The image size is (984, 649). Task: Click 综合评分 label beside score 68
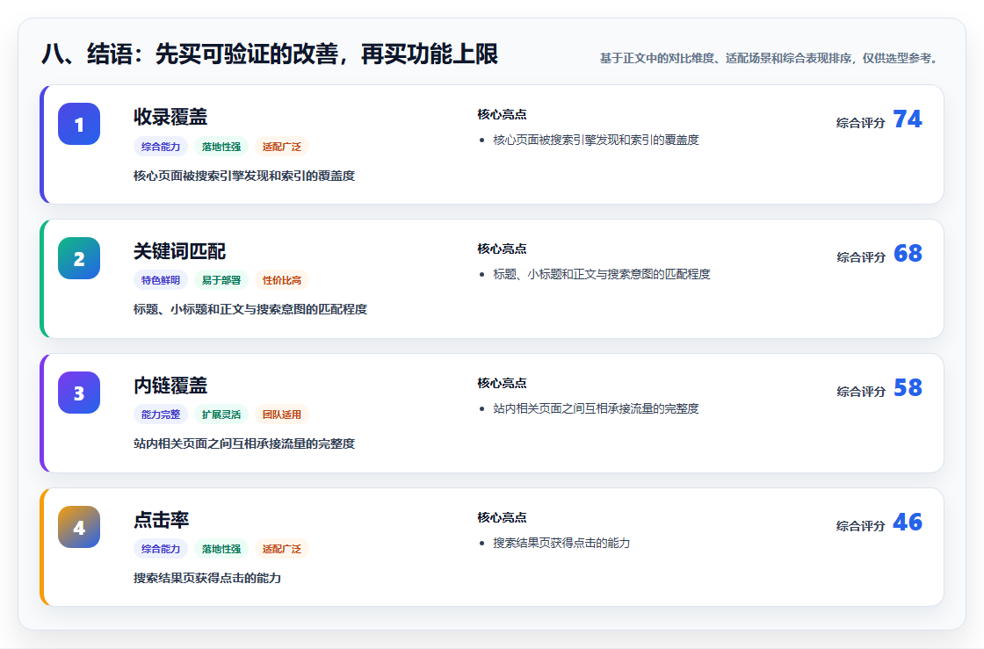click(860, 257)
